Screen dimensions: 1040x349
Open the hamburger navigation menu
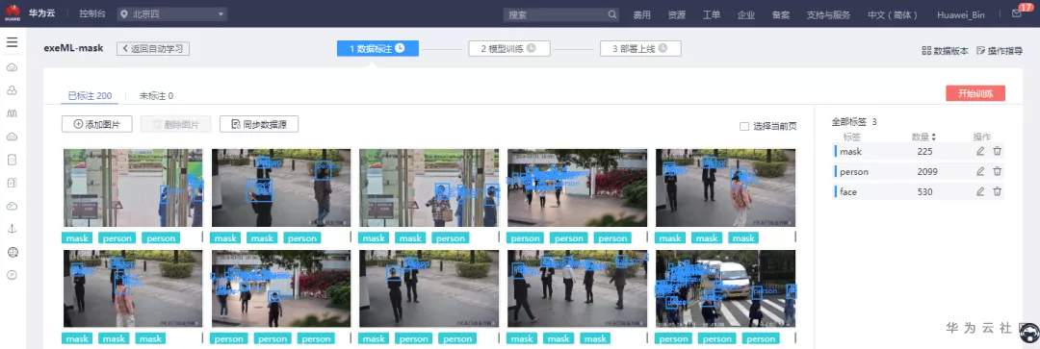(12, 42)
